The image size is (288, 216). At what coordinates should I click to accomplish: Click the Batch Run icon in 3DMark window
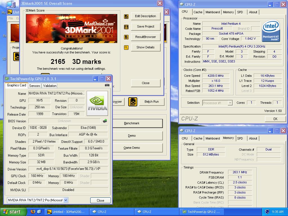(133, 102)
